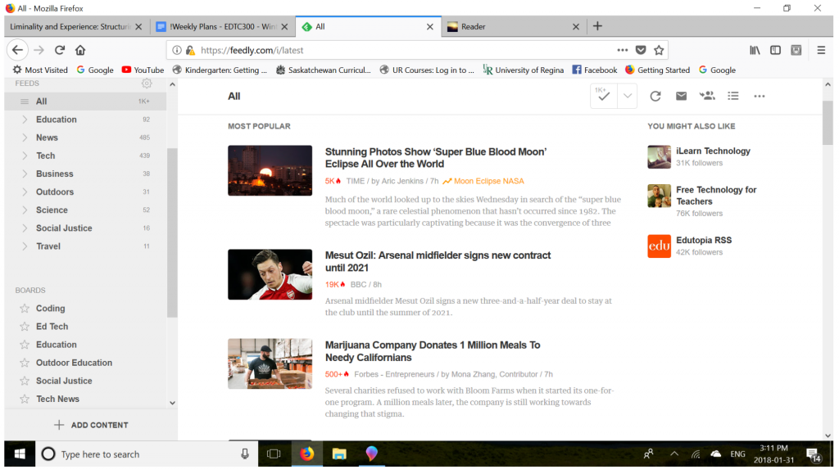Image resolution: width=839 pixels, height=474 pixels.
Task: Switch to Weekly Plans EDTC300 tab
Action: click(222, 27)
